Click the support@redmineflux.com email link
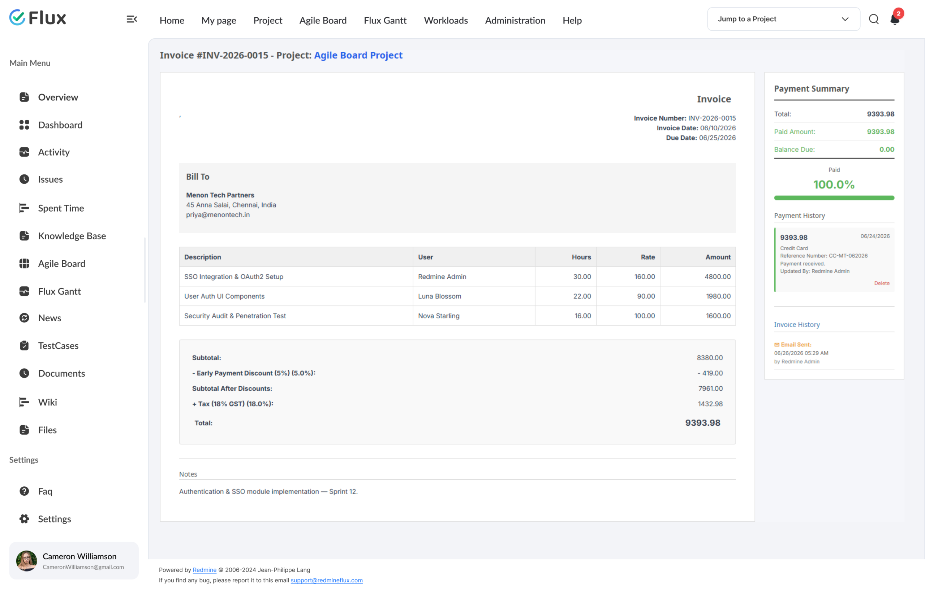This screenshot has height=591, width=925. click(327, 580)
